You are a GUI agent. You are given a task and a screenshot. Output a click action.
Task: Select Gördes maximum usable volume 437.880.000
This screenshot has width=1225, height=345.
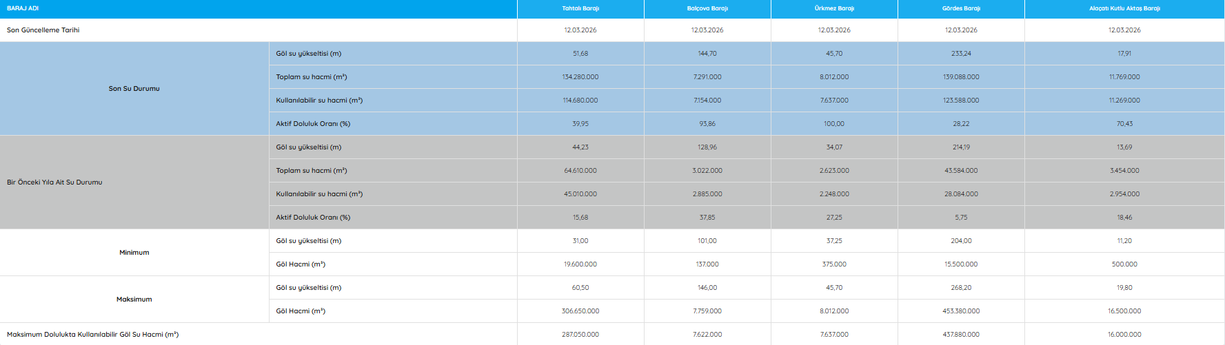961,335
